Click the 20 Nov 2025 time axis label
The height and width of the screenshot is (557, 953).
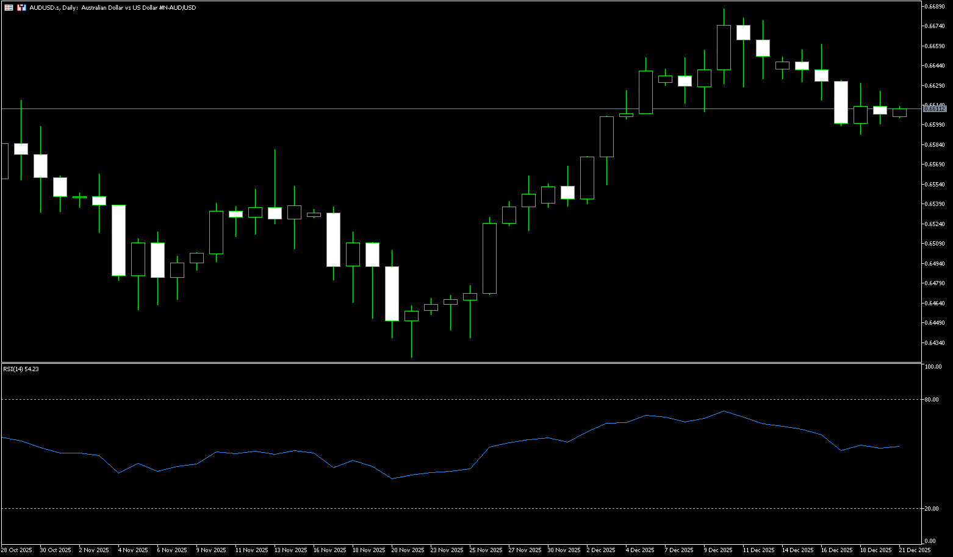point(408,550)
